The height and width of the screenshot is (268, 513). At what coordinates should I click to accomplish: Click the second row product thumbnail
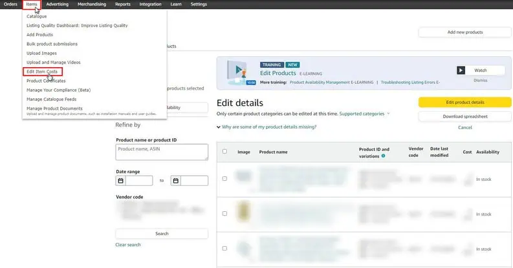pos(243,211)
